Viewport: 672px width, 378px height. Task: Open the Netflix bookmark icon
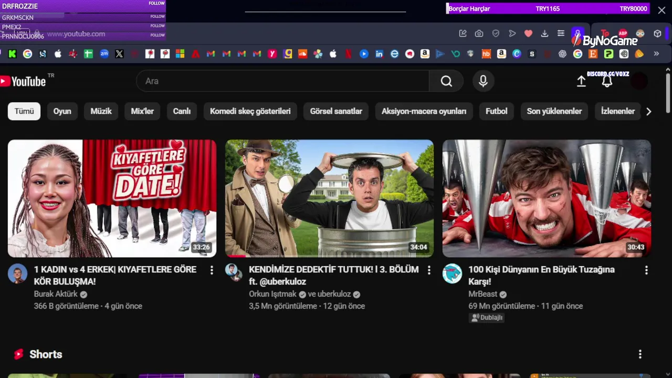[x=348, y=54]
